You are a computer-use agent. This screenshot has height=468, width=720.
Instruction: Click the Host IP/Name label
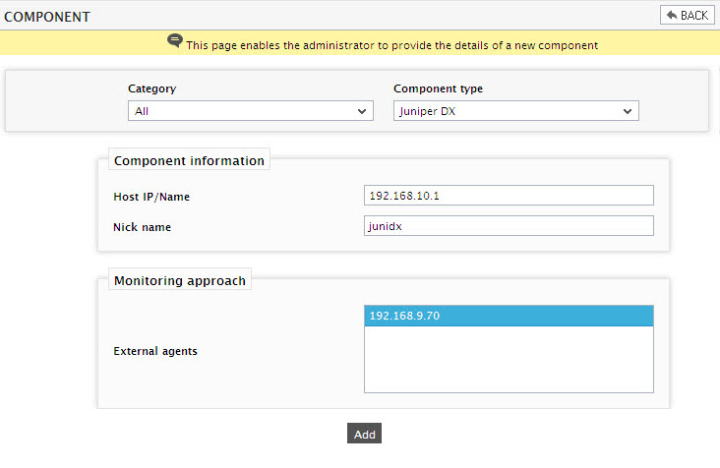click(151, 197)
